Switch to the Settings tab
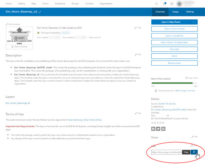 tap(190, 12)
